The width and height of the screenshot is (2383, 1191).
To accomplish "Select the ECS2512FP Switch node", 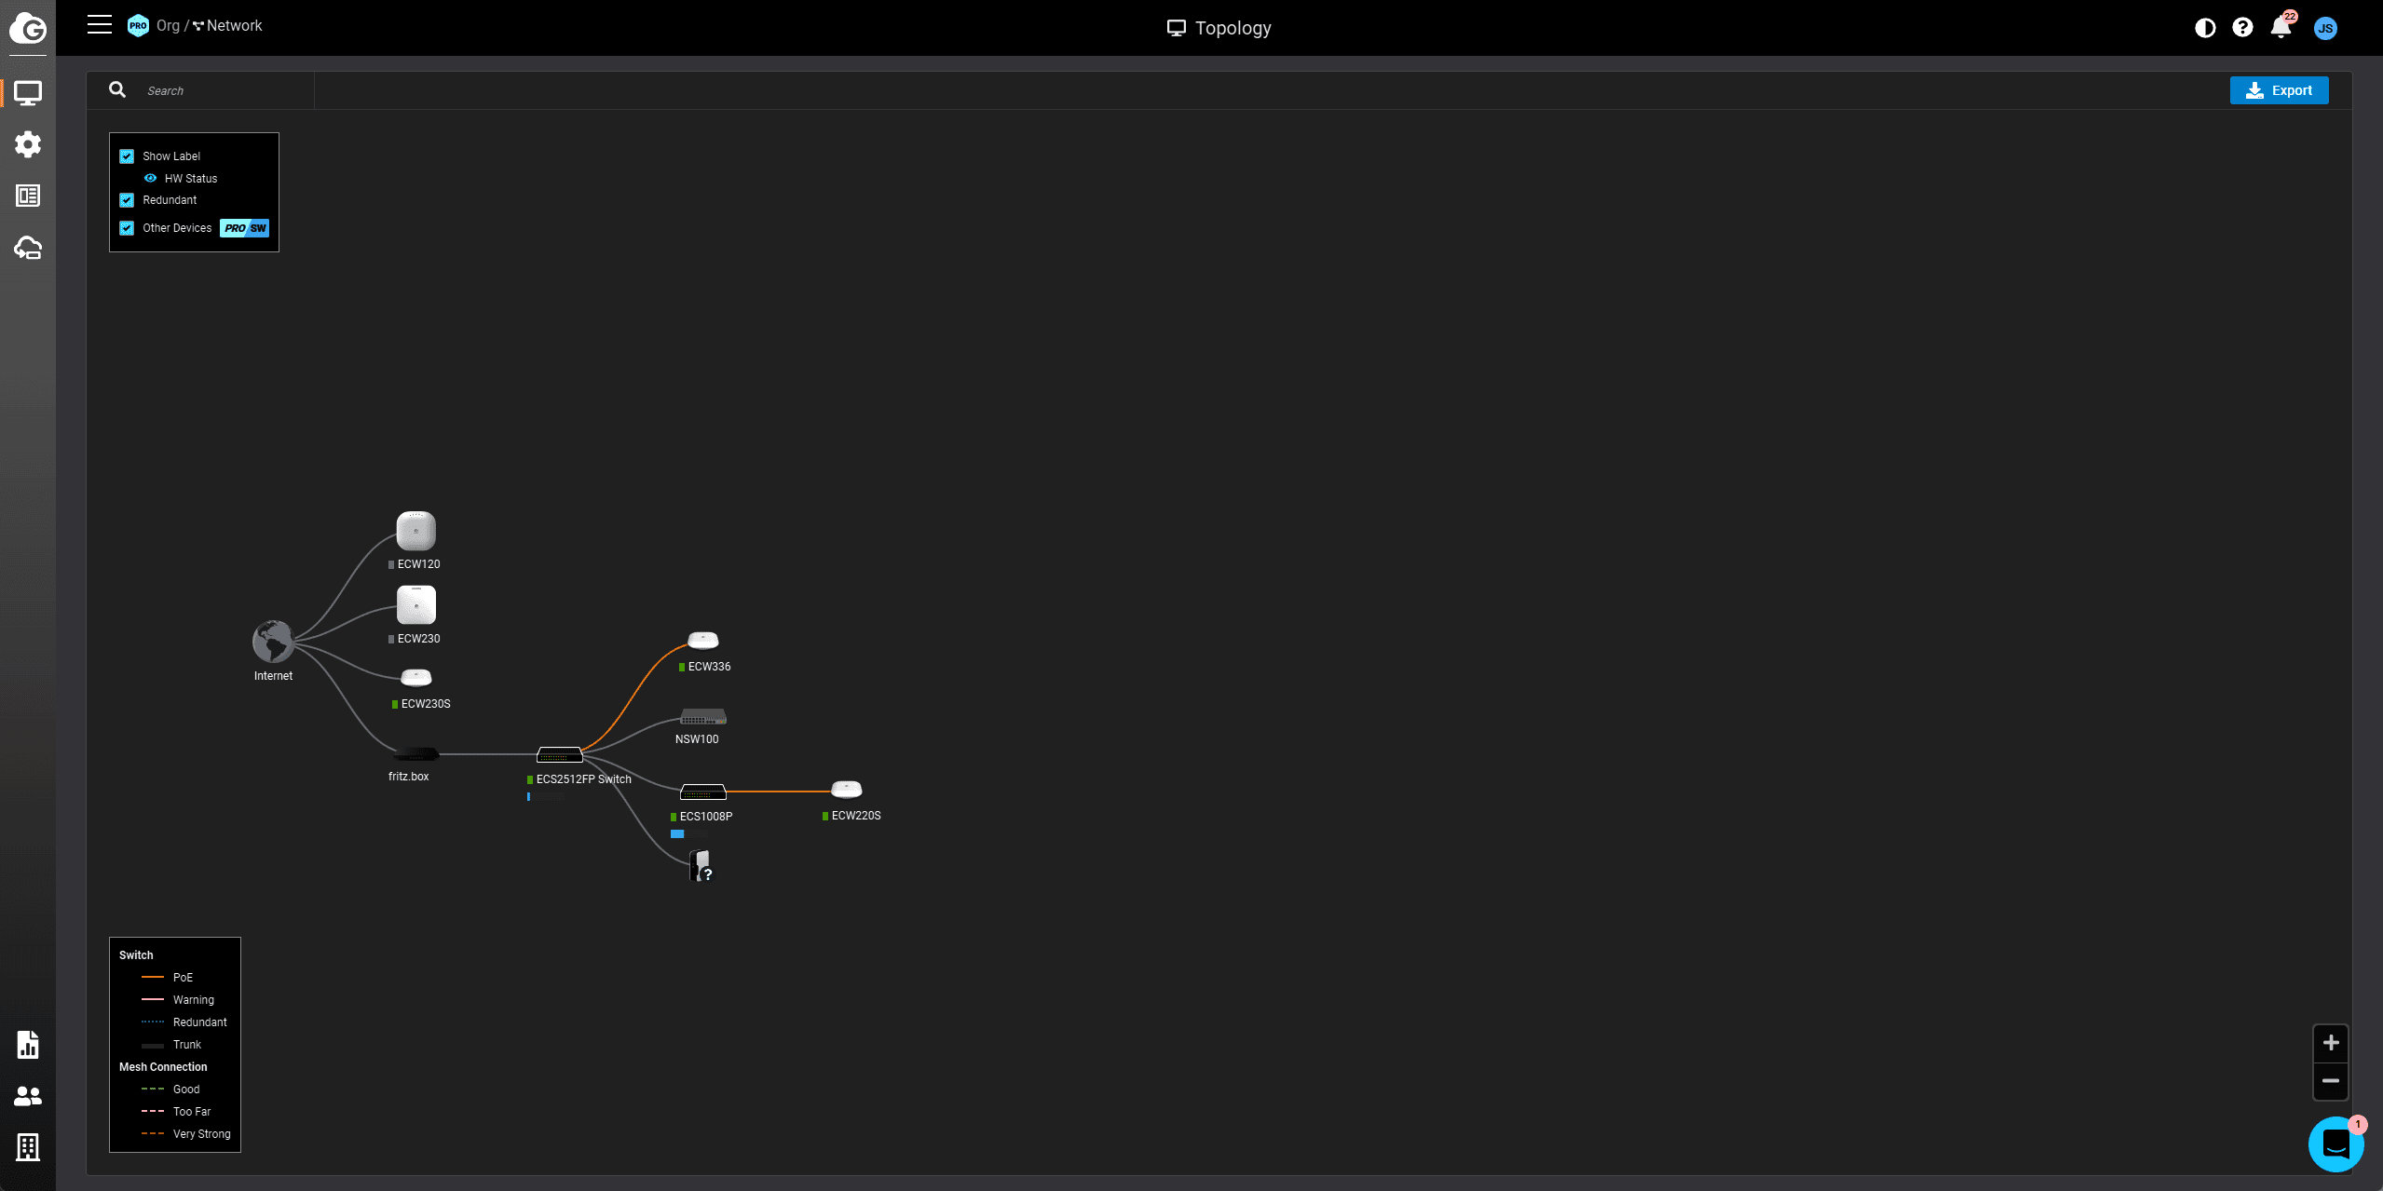I will [x=559, y=755].
